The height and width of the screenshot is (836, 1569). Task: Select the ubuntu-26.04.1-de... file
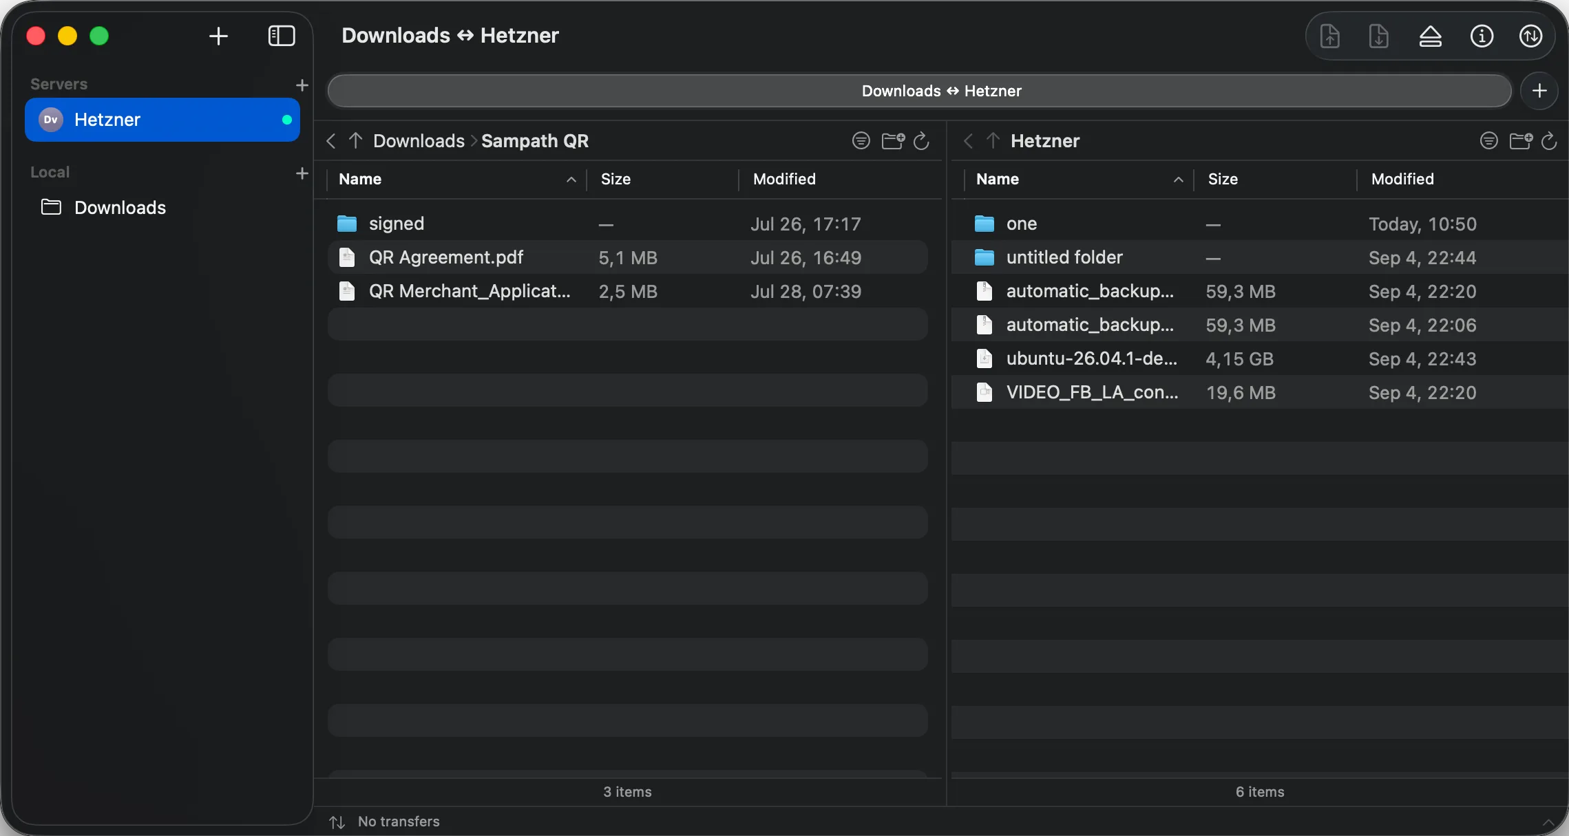click(1259, 358)
